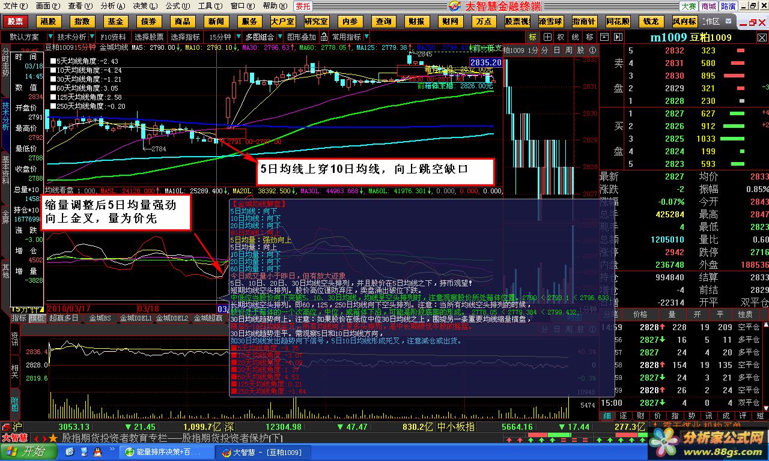Open the 工具 menu

click(209, 6)
